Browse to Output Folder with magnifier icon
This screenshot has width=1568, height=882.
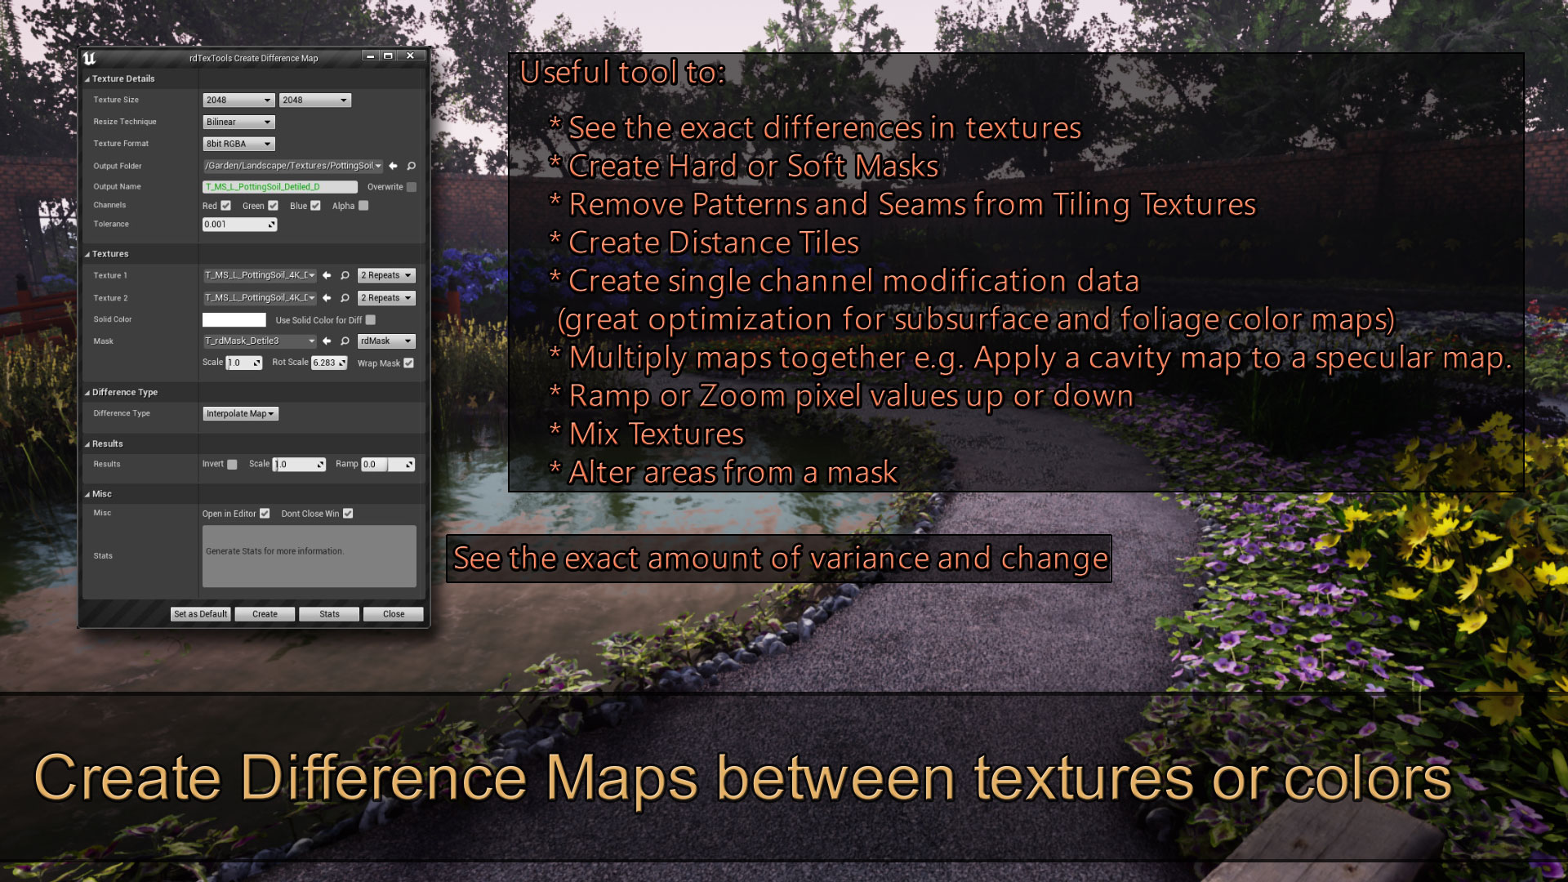(412, 166)
